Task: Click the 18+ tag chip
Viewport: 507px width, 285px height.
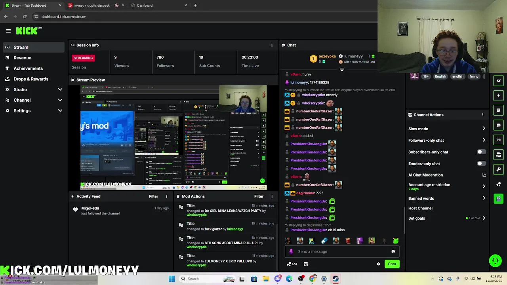Action: click(426, 76)
